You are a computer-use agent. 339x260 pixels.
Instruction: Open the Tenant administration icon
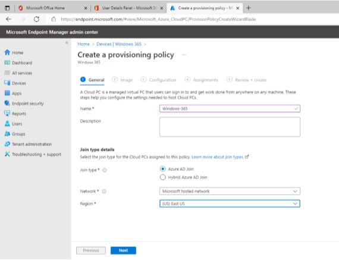pos(7,144)
